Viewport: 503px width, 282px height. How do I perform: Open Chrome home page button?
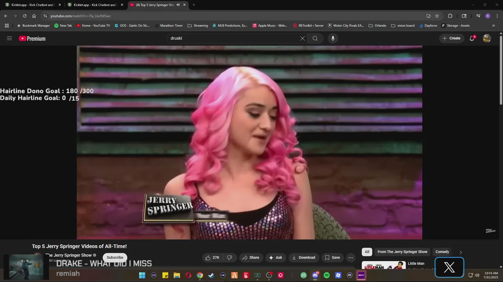pos(34,16)
